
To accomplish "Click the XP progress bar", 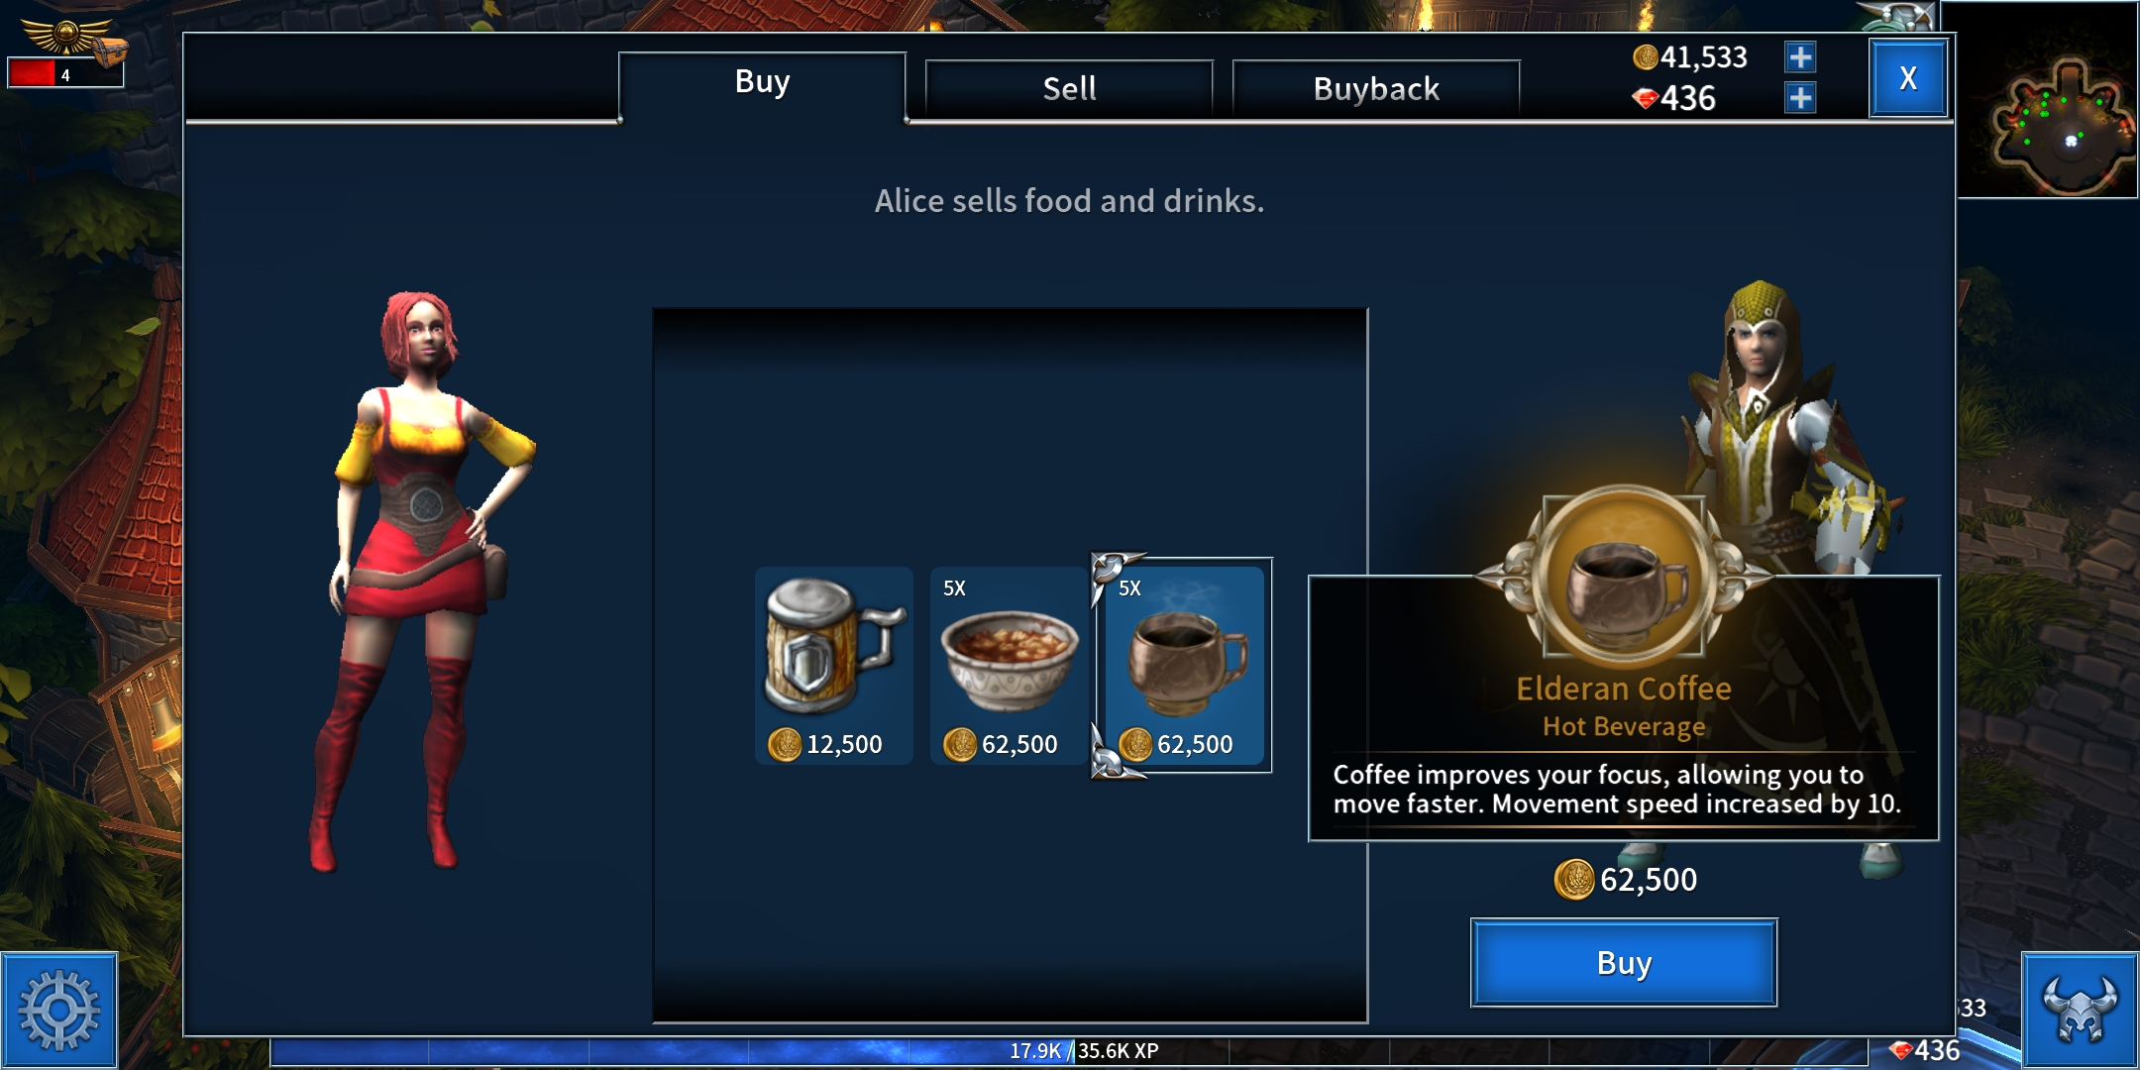I will (x=1068, y=1051).
